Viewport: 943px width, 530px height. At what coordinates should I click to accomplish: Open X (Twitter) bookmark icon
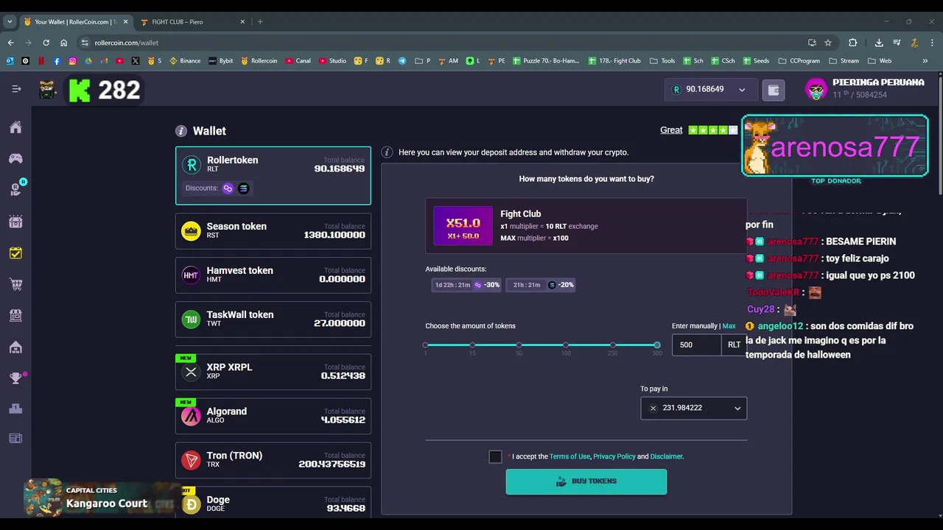coord(136,61)
